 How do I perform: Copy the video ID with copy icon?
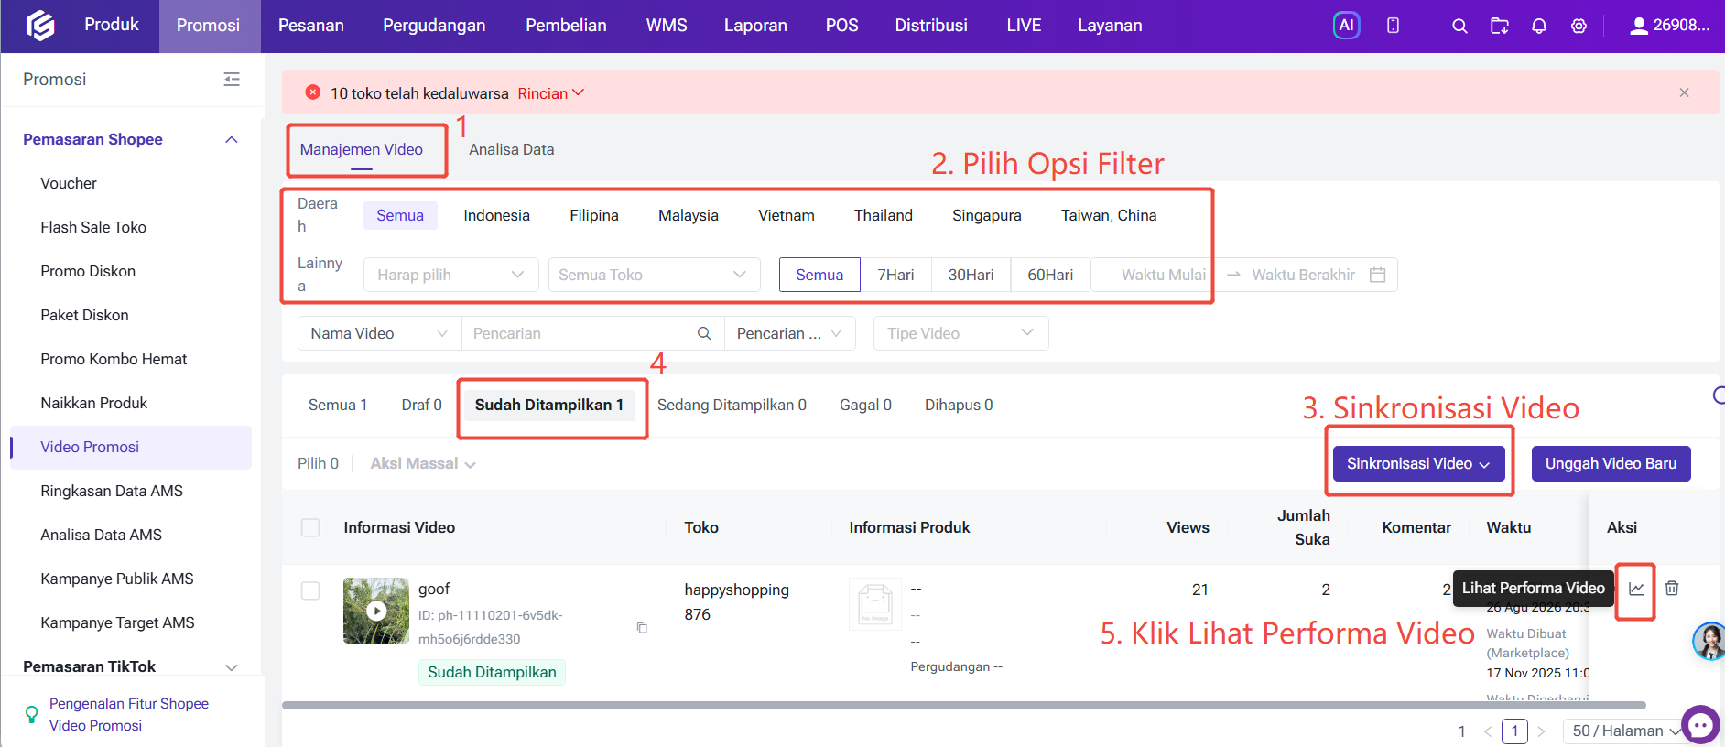[x=642, y=627]
